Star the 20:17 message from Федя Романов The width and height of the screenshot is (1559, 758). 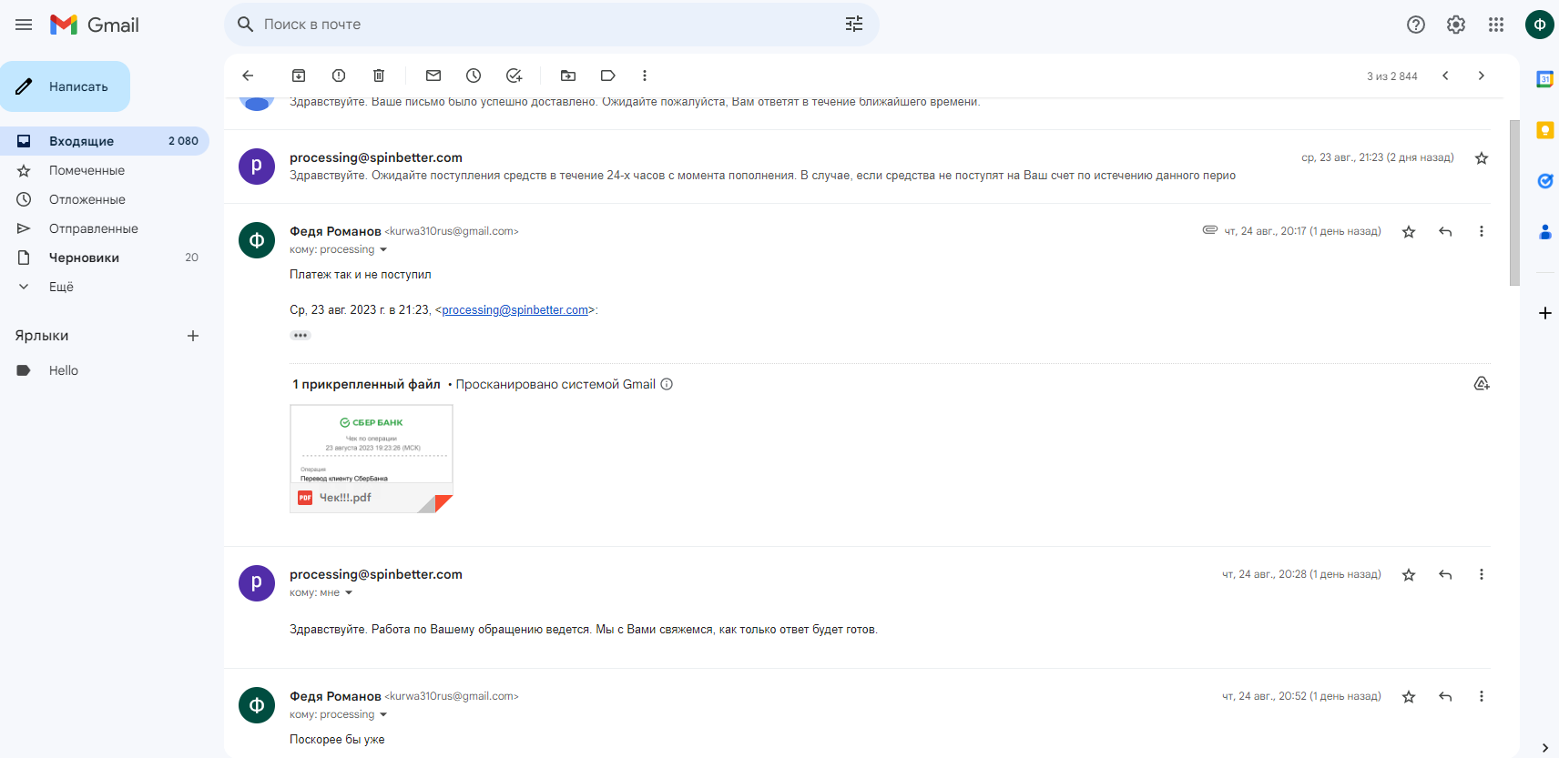point(1409,232)
